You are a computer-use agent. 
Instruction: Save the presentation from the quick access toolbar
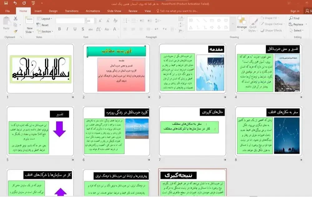(6, 3)
